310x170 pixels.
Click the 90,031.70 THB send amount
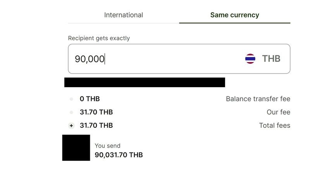pos(119,155)
